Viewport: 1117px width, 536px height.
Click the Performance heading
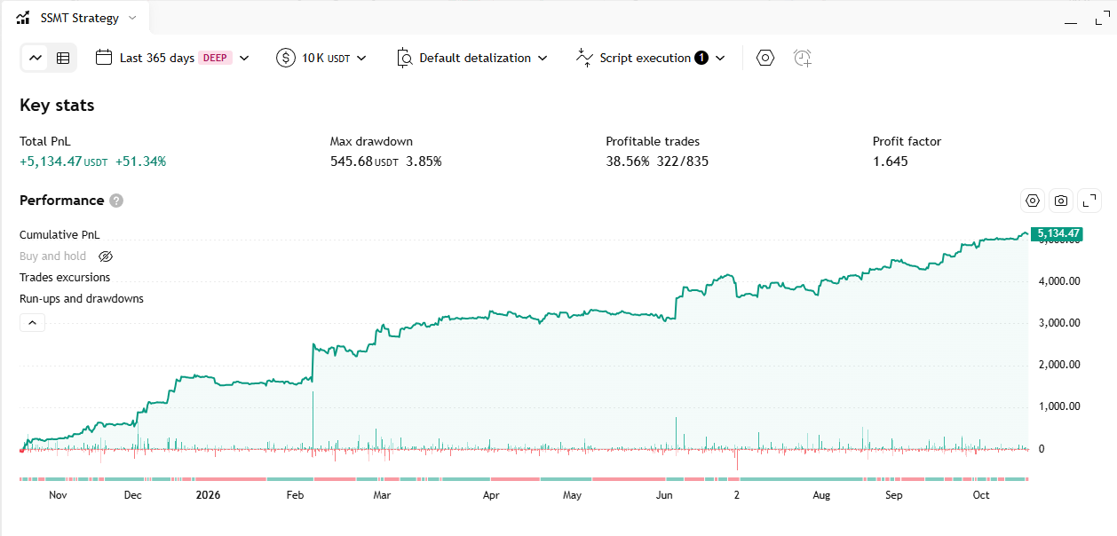[62, 201]
